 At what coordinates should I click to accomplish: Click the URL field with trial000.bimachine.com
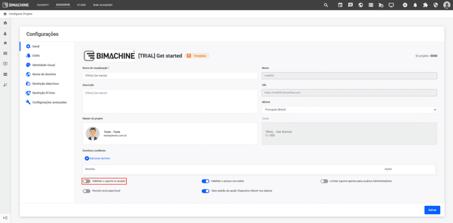[x=349, y=92]
